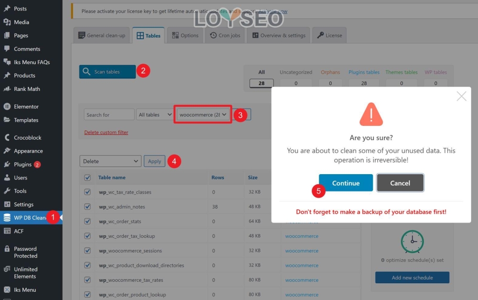Switch to General clean-up tab
The width and height of the screenshot is (478, 300).
click(102, 35)
